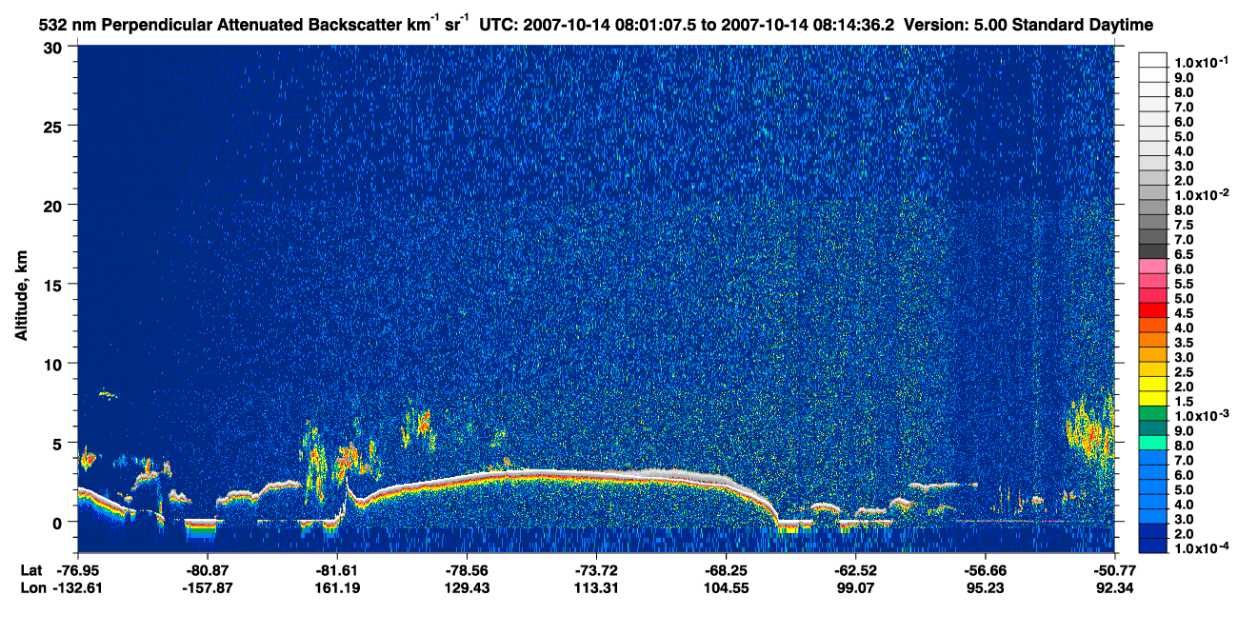Viewport: 1238px width, 635px height.
Task: Select the 5.5 colorbar value
Action: (x=1184, y=284)
